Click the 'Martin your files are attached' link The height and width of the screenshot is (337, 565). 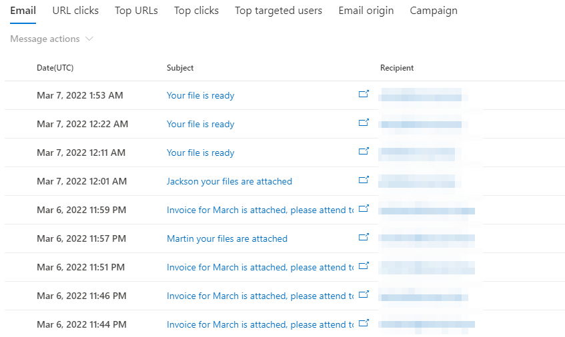coord(227,238)
